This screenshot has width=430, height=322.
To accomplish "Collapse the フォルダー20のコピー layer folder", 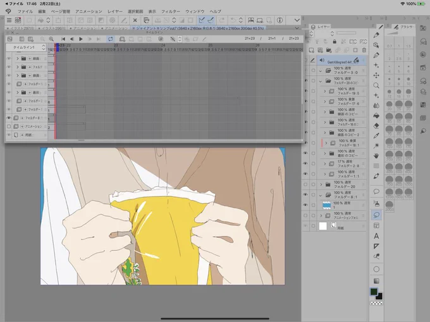I will pos(321,81).
